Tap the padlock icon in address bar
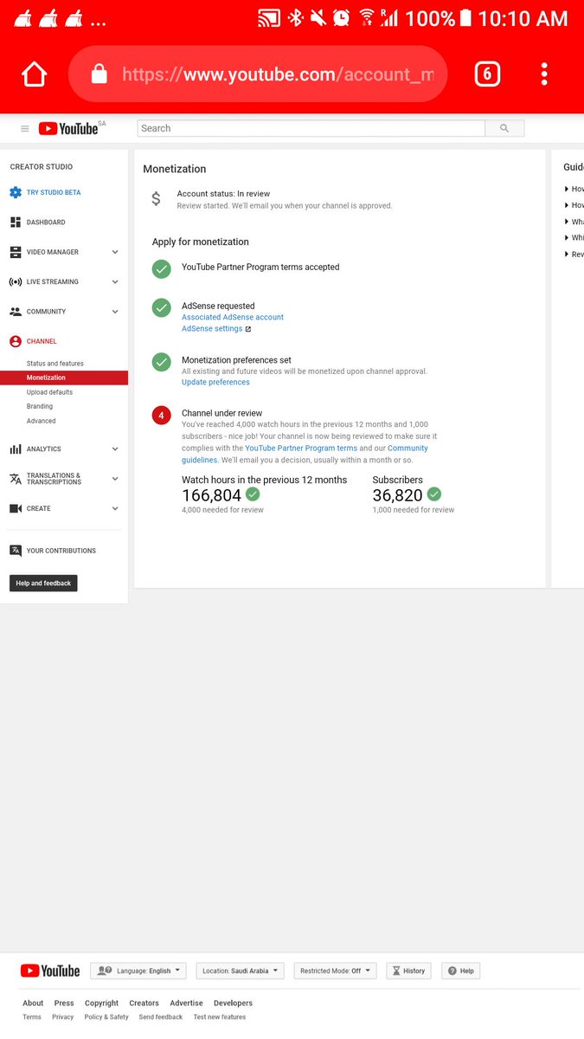 tap(99, 74)
